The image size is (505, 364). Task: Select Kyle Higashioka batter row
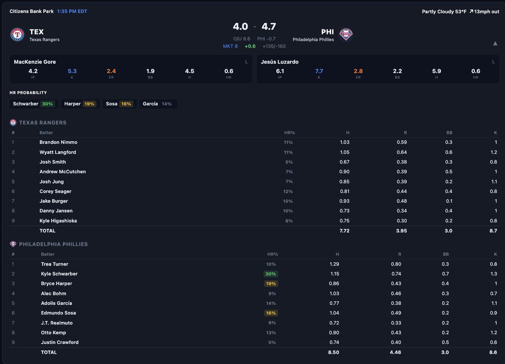(x=255, y=221)
